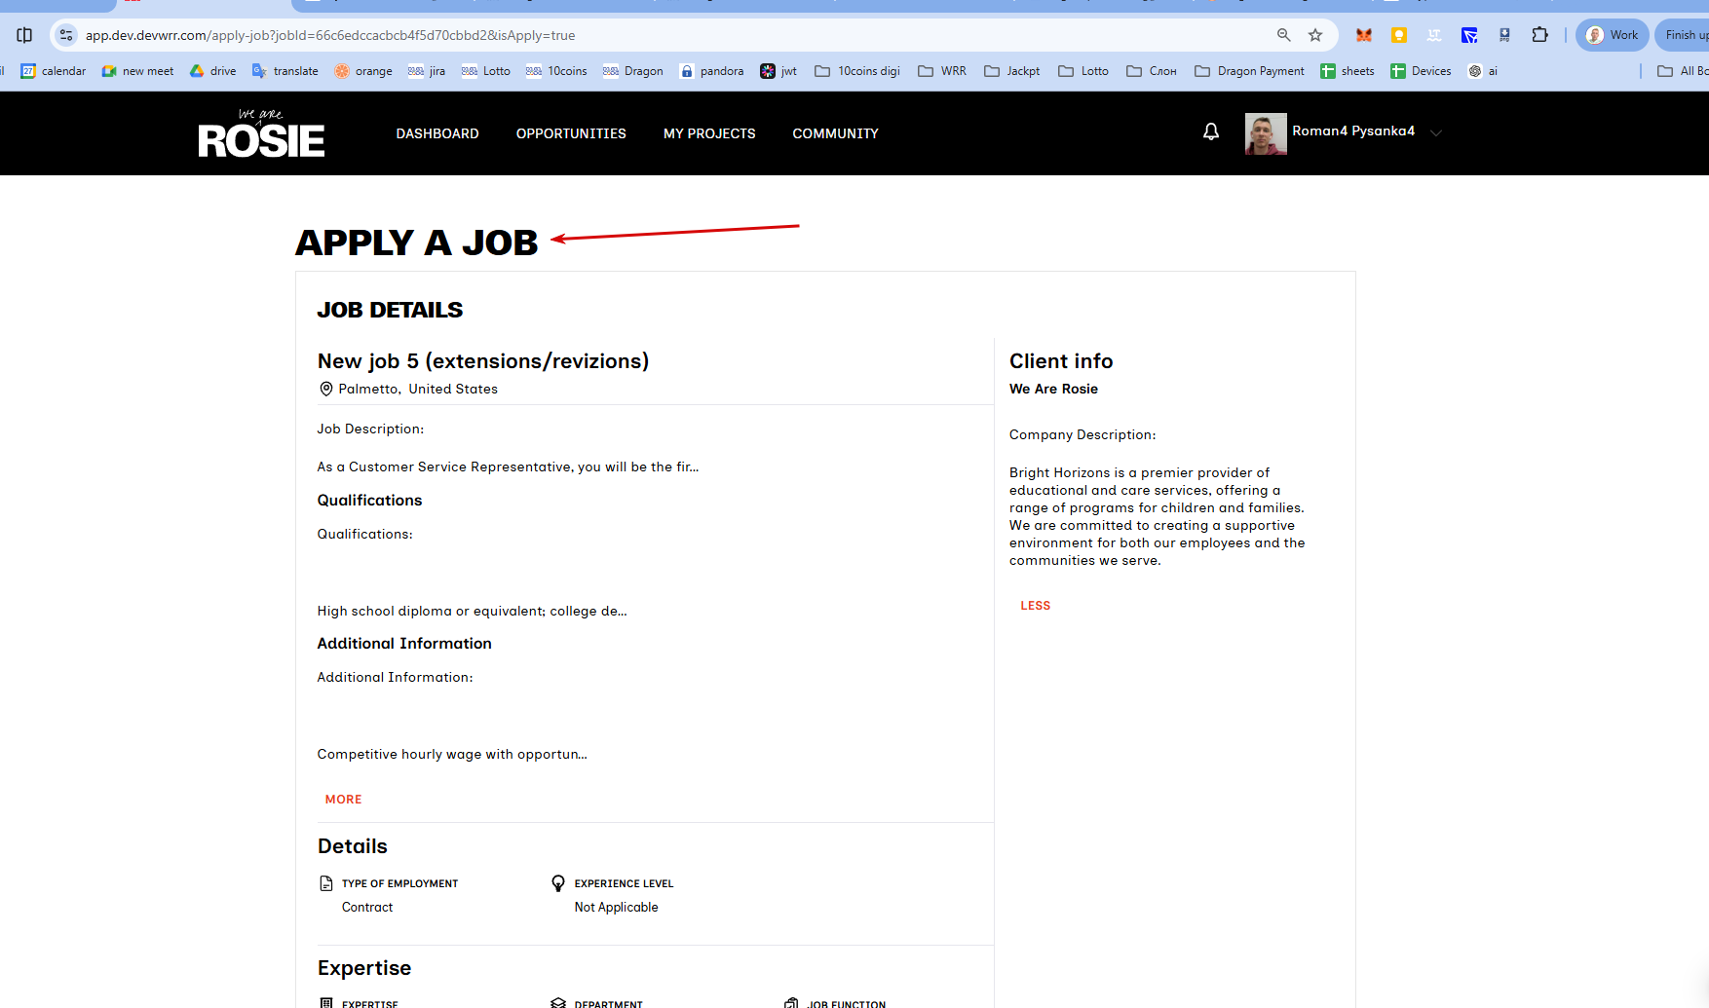Expand the Jackpt bookmarks folder

coord(1012,71)
